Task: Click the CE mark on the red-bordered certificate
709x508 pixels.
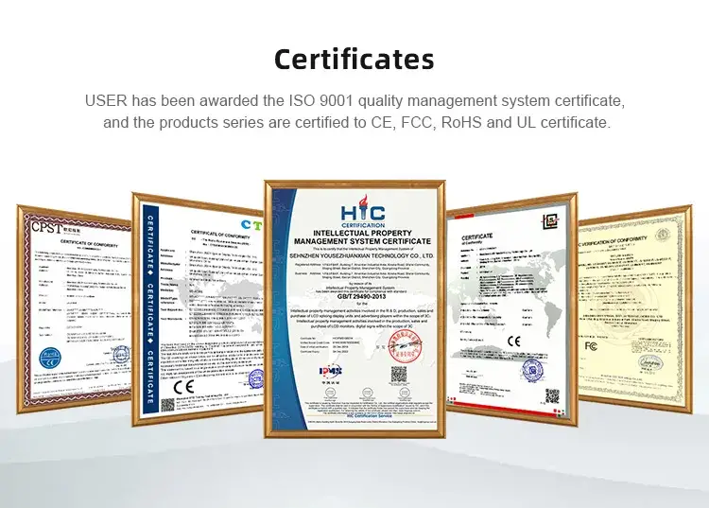Action: (514, 342)
